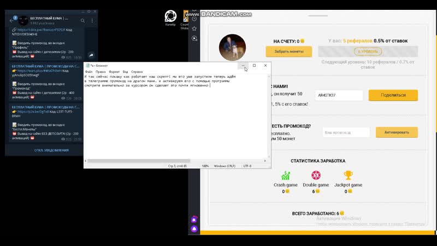Click Notepad horizontal scrollbar thumb

pyautogui.click(x=139, y=161)
